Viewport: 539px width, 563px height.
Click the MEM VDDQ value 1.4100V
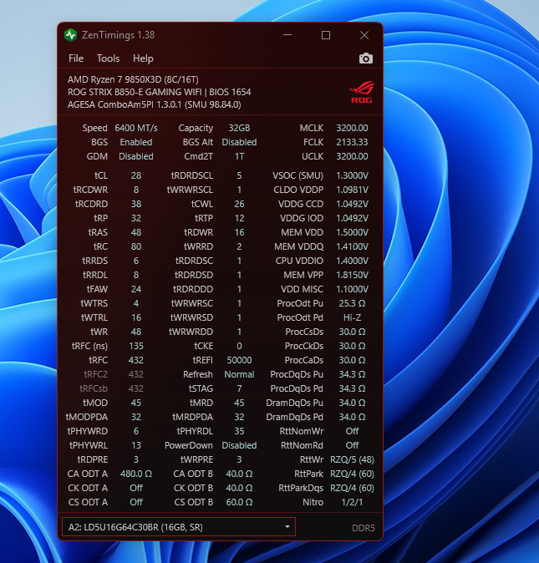352,246
